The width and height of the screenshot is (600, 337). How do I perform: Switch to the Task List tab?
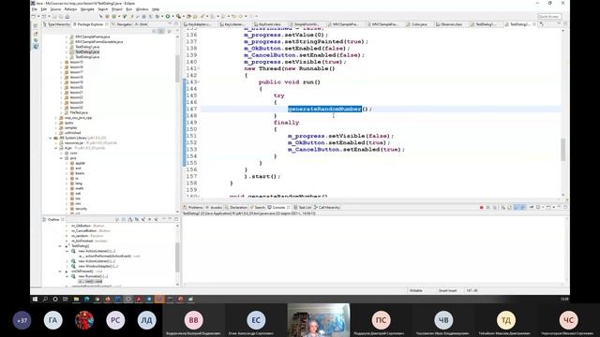pyautogui.click(x=303, y=208)
